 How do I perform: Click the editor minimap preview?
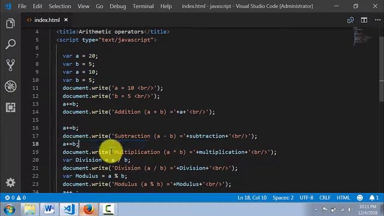tap(362, 36)
